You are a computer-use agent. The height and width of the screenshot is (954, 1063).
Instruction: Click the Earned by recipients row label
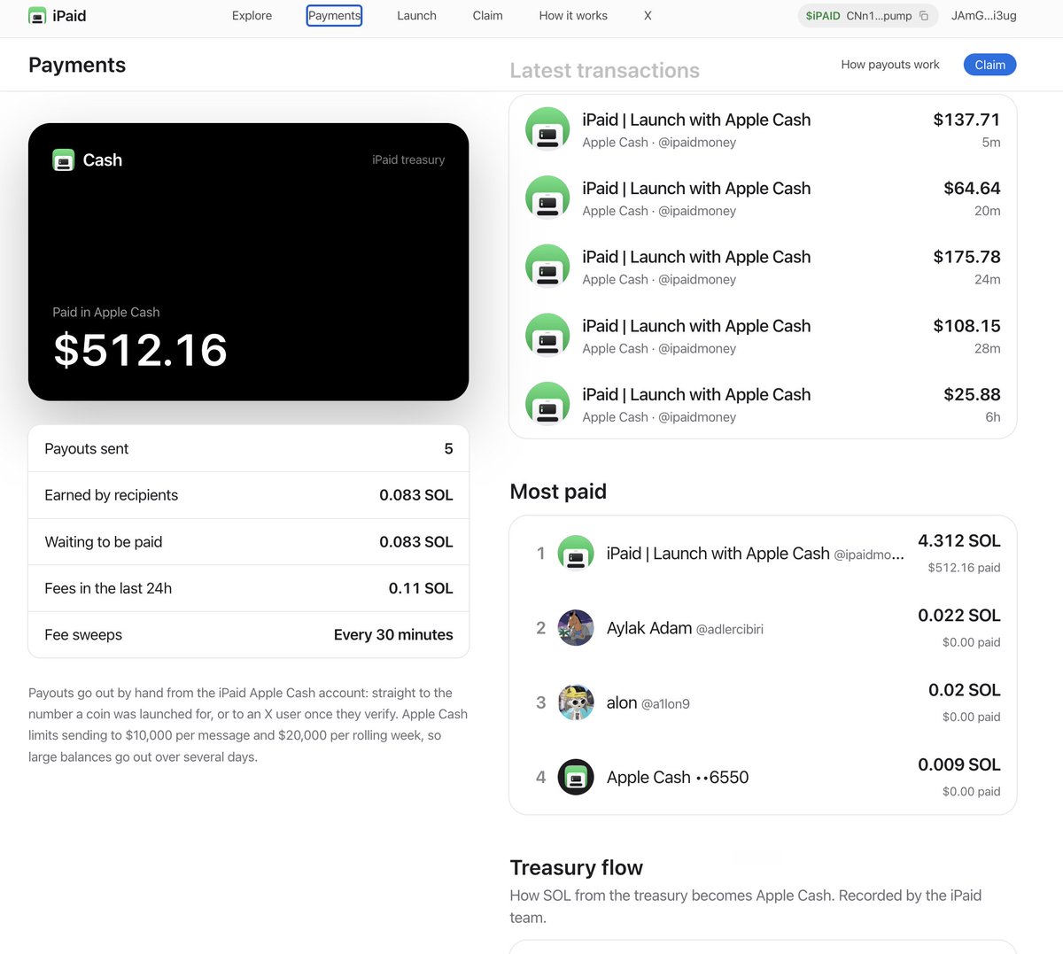point(112,495)
